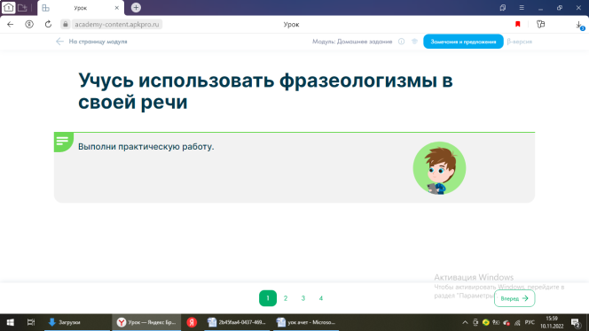Click the new tab group icon
The width and height of the screenshot is (589, 331).
[22, 7]
